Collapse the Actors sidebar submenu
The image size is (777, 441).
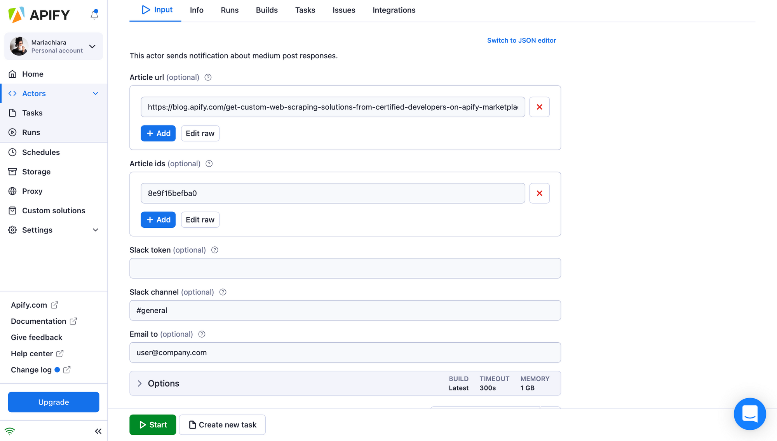(96, 94)
